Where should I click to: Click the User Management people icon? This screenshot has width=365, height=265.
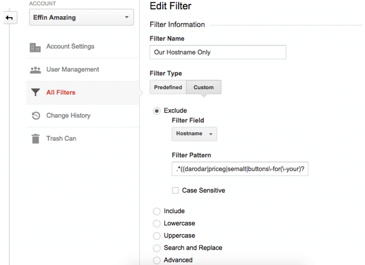[x=35, y=70]
